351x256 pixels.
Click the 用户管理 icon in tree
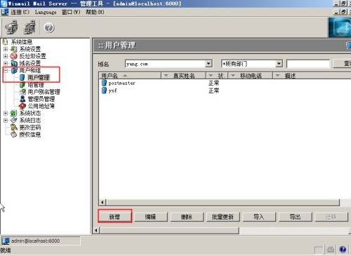coord(22,77)
